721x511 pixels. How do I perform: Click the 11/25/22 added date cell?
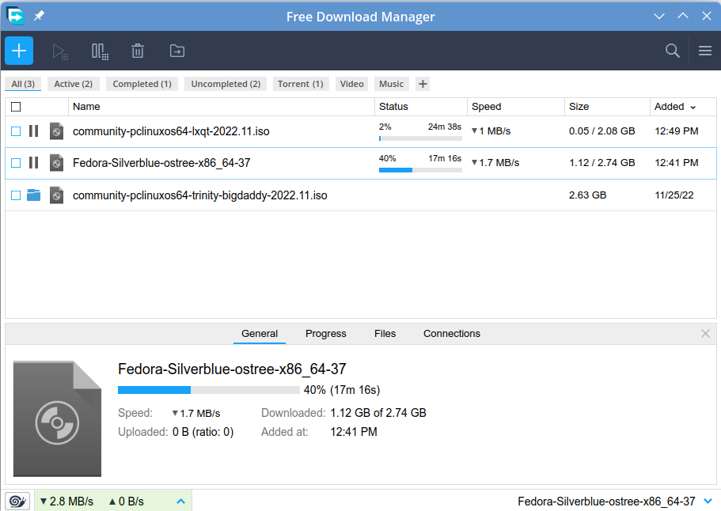click(x=674, y=195)
